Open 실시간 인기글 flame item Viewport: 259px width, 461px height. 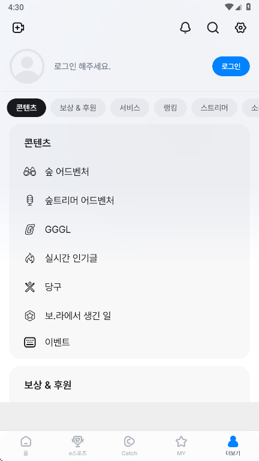129,258
